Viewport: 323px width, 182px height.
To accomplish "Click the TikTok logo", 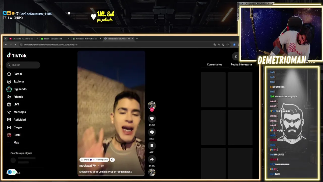I will [17, 56].
